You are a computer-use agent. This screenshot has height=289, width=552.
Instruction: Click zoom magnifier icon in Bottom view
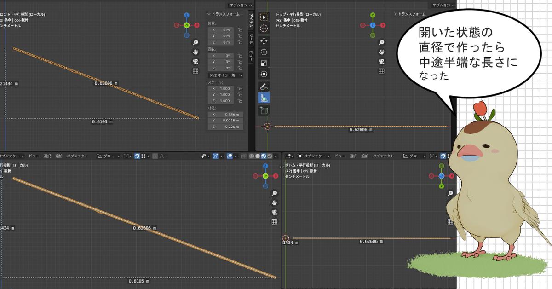coord(450,193)
